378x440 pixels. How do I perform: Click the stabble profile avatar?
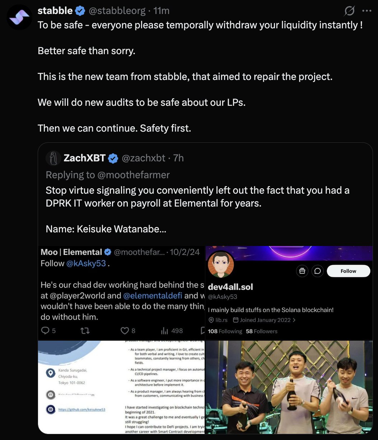click(x=19, y=17)
